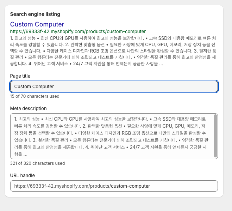Image resolution: width=232 pixels, height=211 pixels.
Task: Click the custom-computer slug in URL handle
Action: [x=131, y=186]
